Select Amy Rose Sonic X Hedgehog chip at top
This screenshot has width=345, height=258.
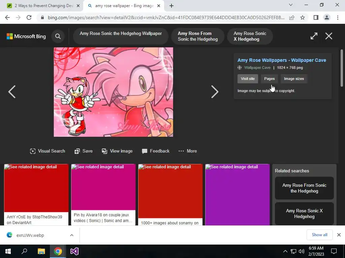(250, 36)
